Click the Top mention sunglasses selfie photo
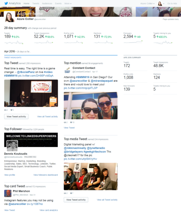 pos(90,106)
